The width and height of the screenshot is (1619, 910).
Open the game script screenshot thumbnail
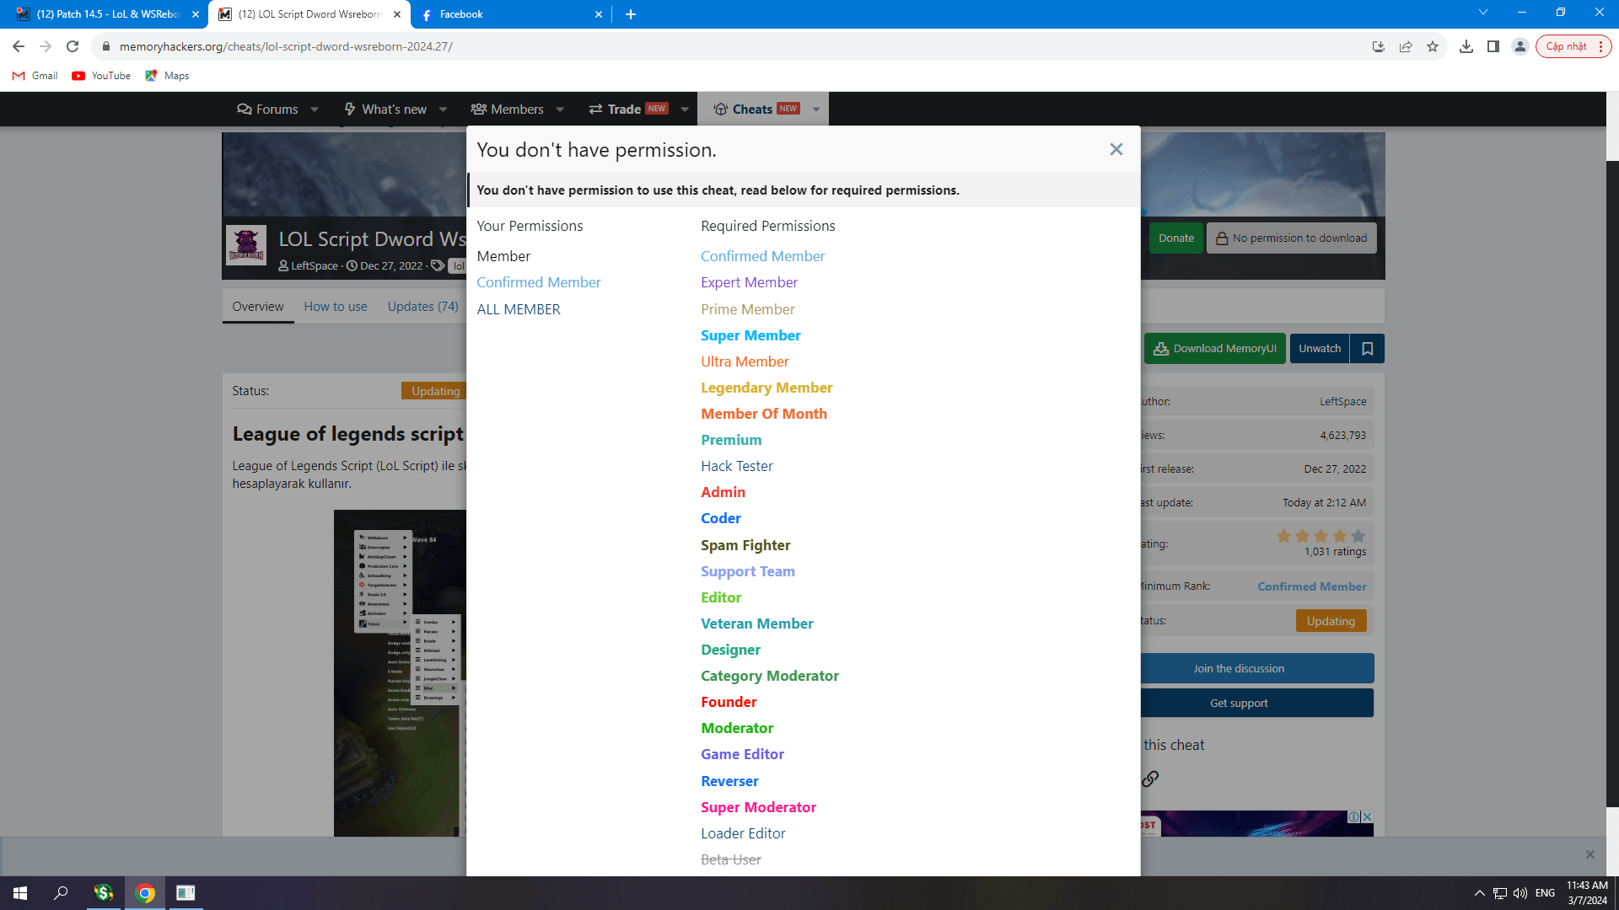pos(400,673)
